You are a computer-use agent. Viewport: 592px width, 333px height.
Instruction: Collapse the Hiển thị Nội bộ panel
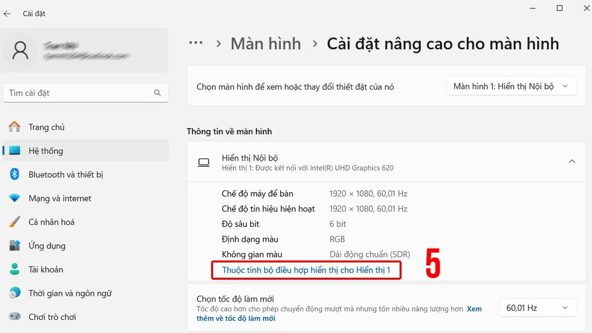(x=572, y=161)
